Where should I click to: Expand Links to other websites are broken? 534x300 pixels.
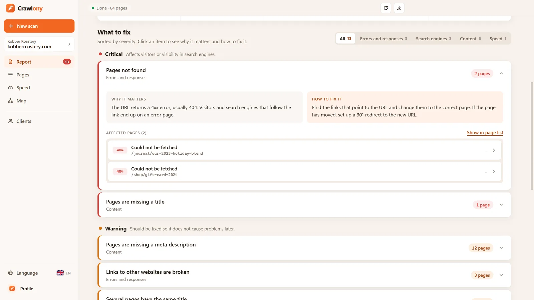501,275
